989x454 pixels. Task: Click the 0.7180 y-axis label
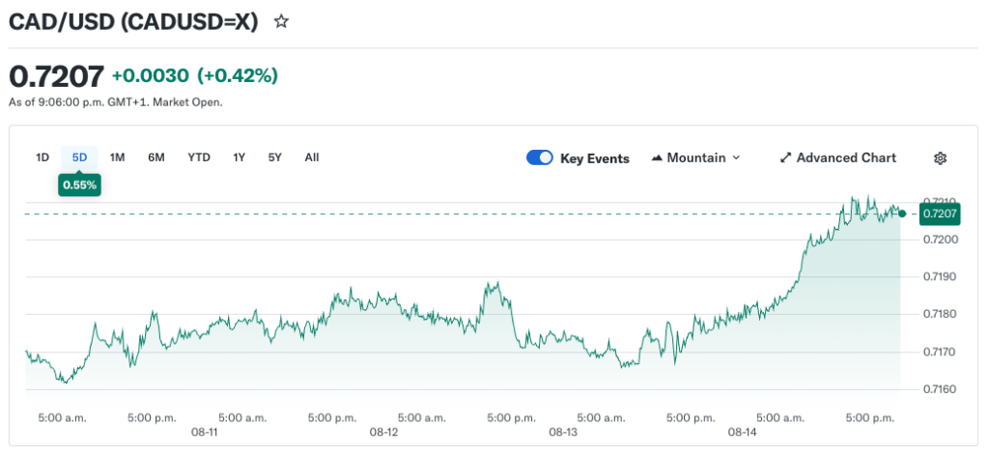point(940,314)
